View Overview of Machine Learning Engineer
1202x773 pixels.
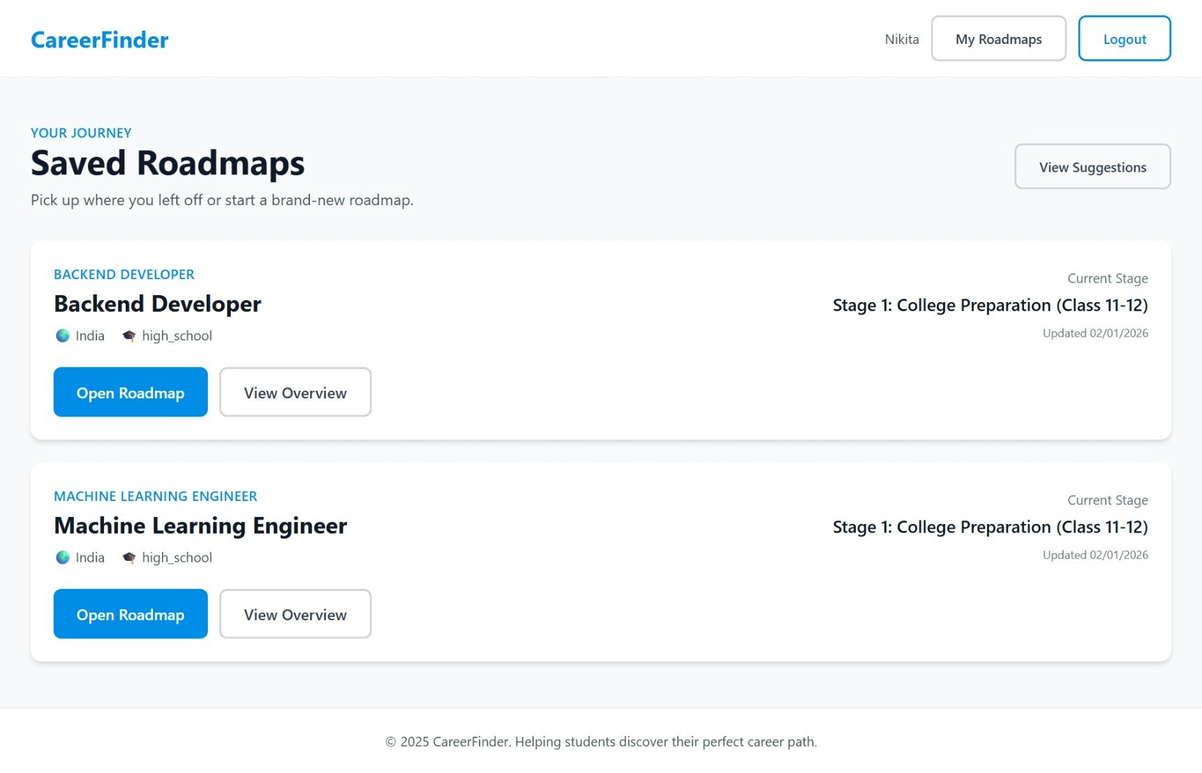tap(295, 614)
